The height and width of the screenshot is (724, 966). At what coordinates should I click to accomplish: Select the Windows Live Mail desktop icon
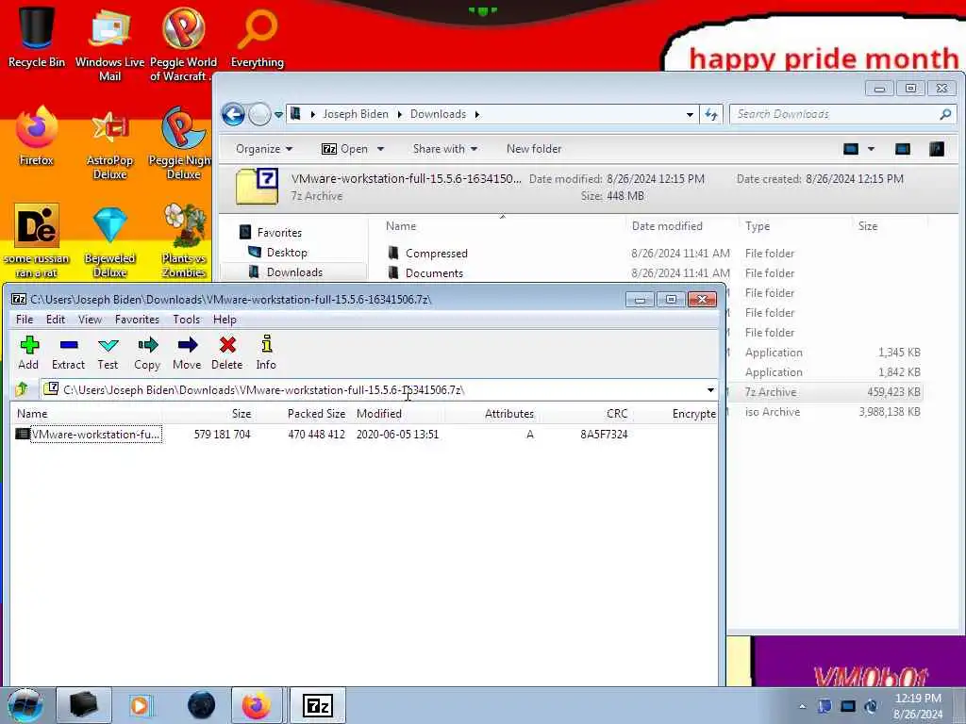point(109,43)
